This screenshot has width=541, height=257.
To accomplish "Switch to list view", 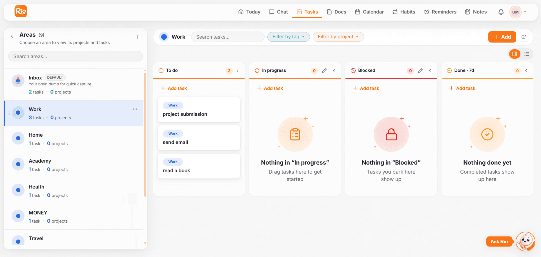I will pyautogui.click(x=527, y=54).
